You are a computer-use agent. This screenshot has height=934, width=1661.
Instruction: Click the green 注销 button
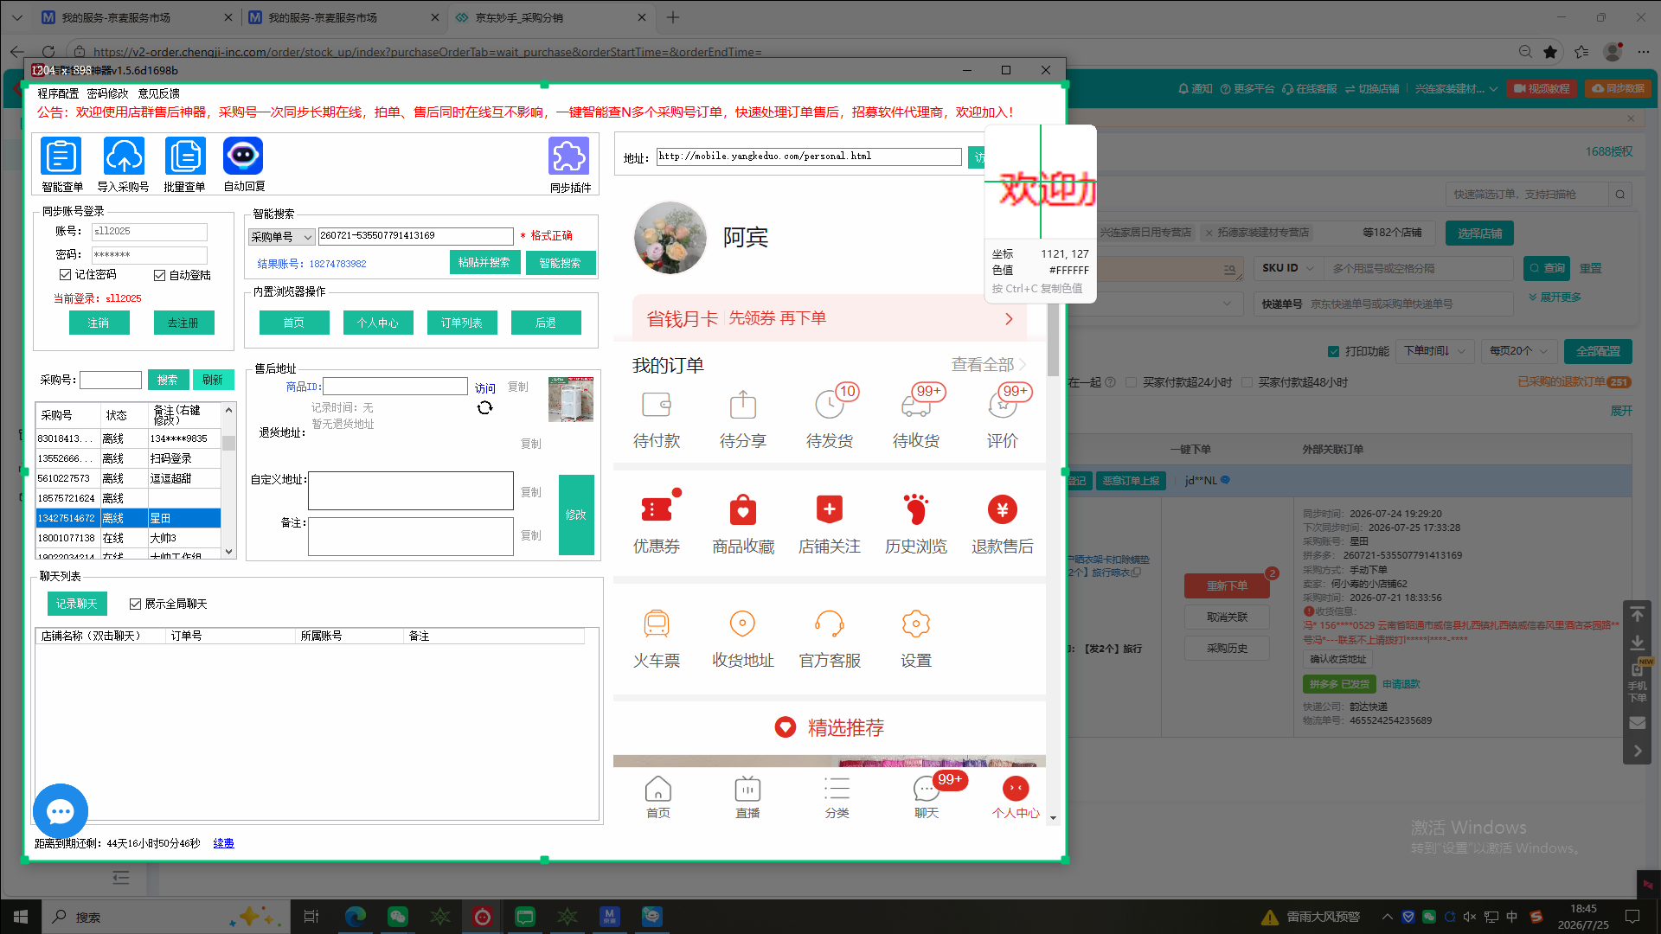tap(99, 323)
